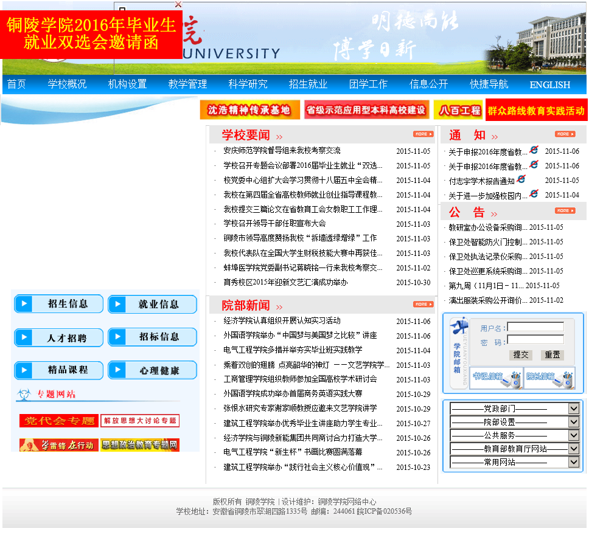Focus the 用户名 input field

pyautogui.click(x=535, y=326)
